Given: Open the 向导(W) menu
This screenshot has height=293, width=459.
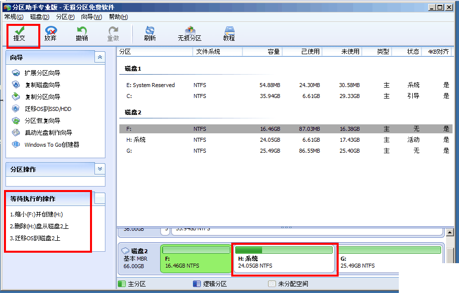Looking at the screenshot, I should coord(92,17).
